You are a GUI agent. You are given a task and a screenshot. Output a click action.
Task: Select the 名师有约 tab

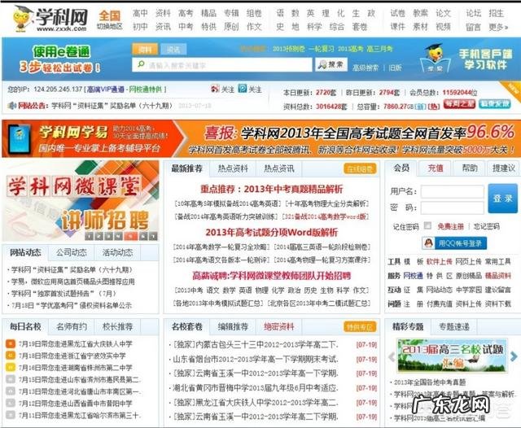[71, 326]
